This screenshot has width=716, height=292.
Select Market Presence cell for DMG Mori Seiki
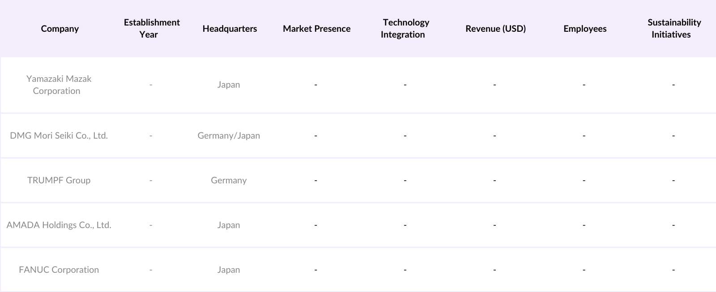(315, 135)
